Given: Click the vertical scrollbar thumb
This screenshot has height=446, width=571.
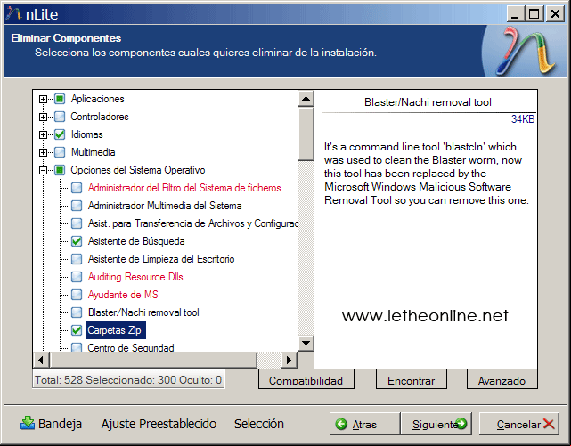Looking at the screenshot, I should point(306,134).
